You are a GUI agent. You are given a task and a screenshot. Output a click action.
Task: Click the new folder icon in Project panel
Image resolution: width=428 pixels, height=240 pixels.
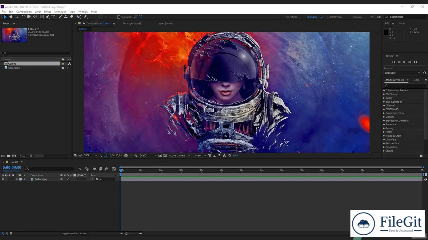9,156
